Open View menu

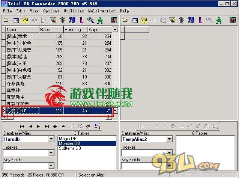pyautogui.click(x=34, y=11)
